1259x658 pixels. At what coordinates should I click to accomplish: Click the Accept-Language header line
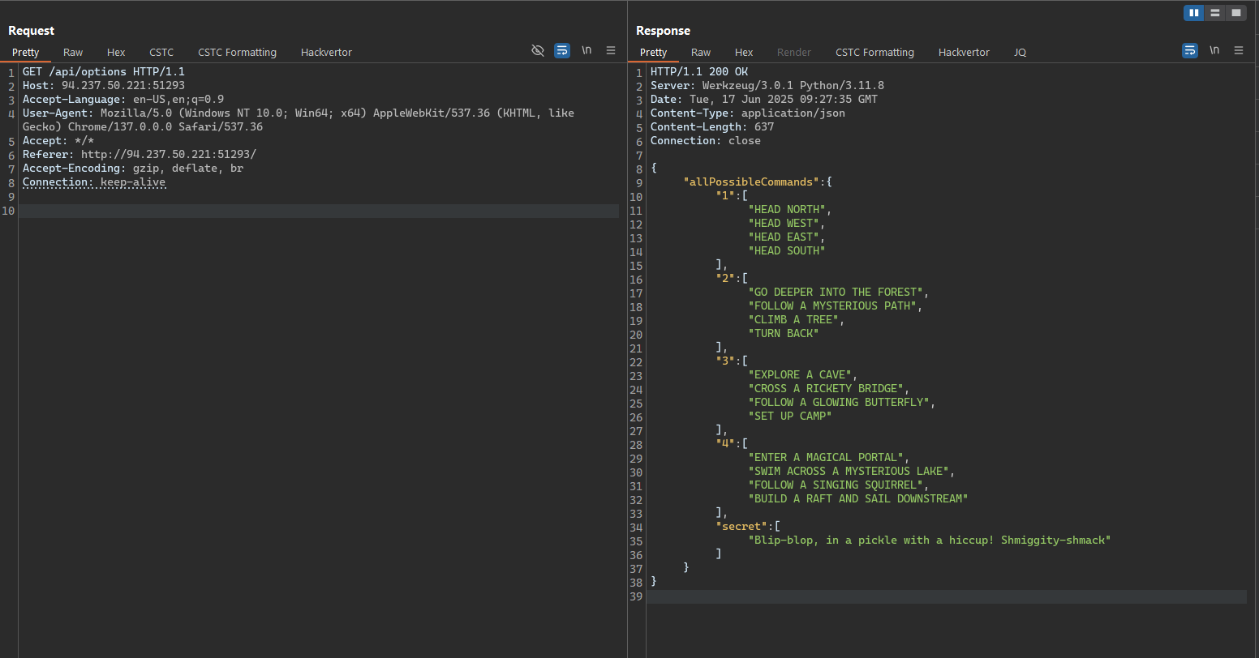pyautogui.click(x=122, y=100)
